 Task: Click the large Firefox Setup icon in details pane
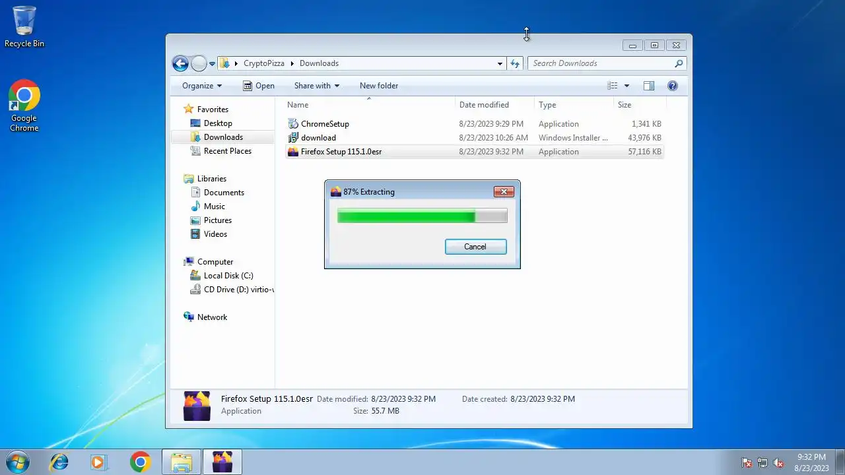tap(197, 406)
